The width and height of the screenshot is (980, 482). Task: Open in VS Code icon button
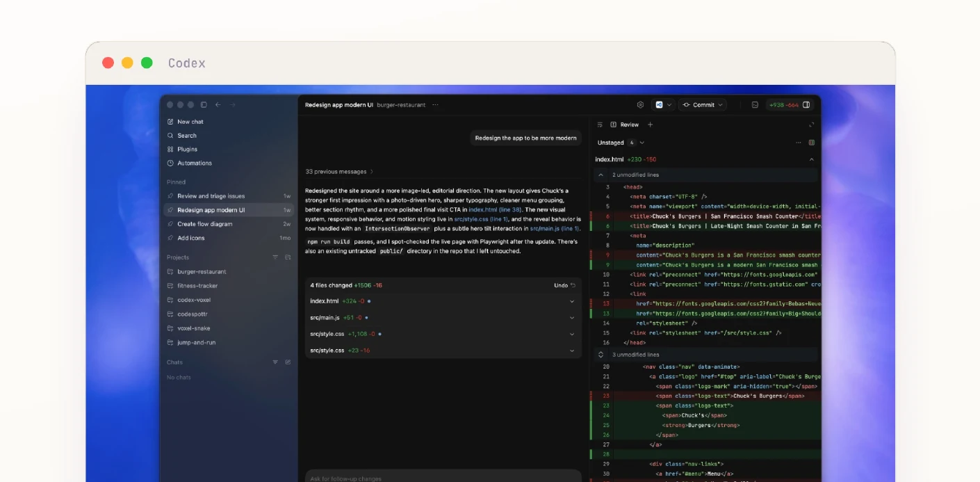[x=659, y=105]
